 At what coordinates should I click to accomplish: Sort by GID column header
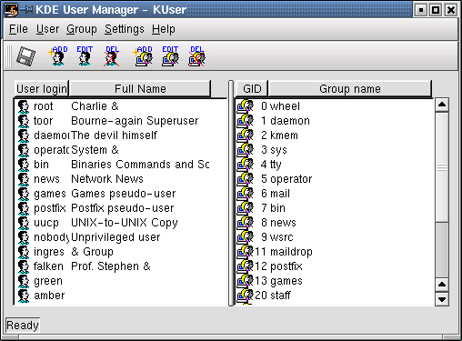click(252, 89)
